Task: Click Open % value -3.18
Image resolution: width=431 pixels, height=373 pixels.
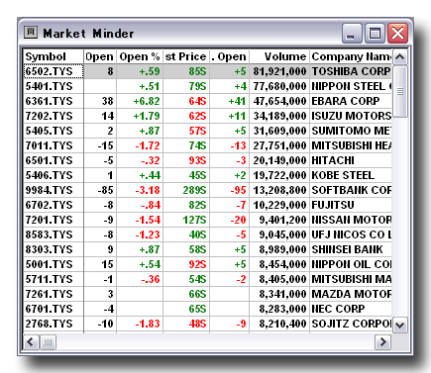Action: (148, 190)
